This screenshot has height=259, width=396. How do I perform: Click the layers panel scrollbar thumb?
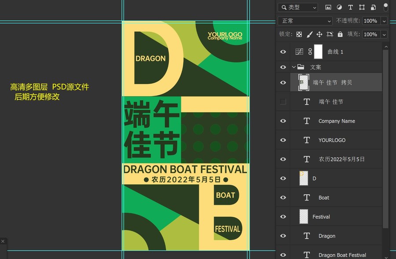(385, 139)
